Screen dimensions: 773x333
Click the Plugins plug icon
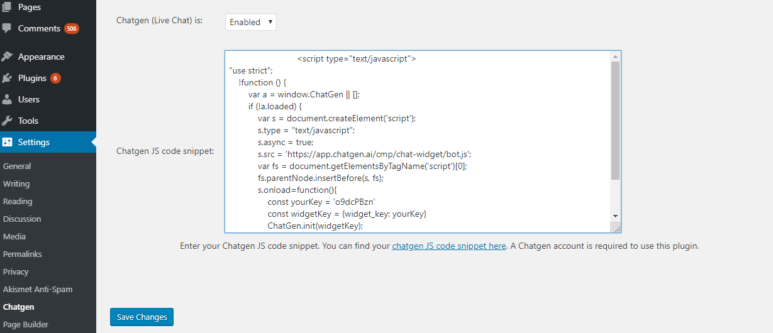(x=7, y=78)
